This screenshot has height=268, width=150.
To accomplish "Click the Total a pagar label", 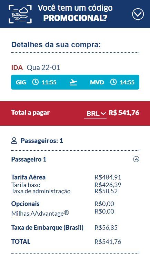I will (30, 113).
